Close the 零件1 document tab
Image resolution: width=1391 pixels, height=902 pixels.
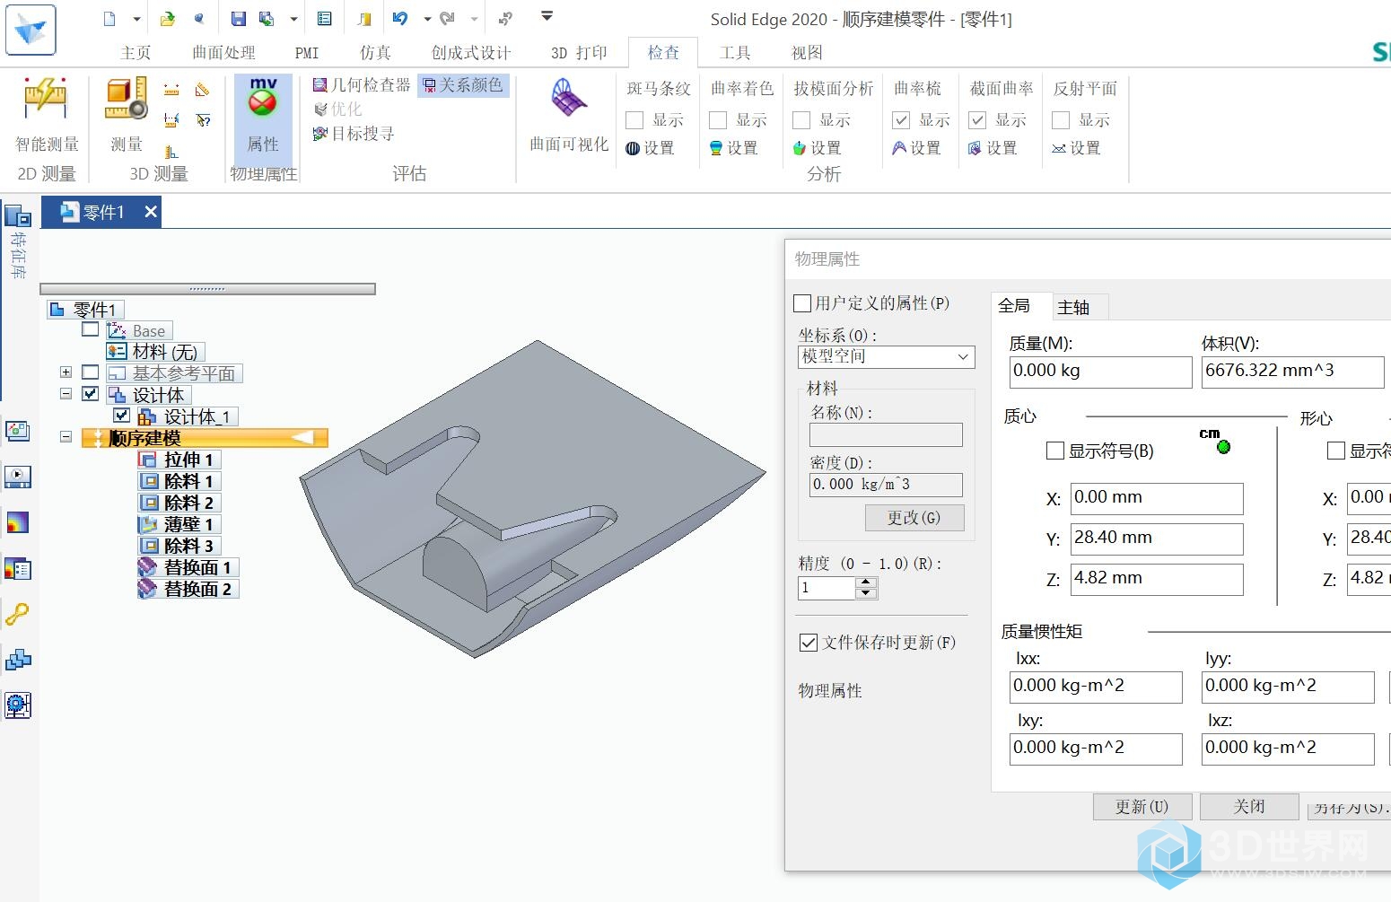point(151,212)
